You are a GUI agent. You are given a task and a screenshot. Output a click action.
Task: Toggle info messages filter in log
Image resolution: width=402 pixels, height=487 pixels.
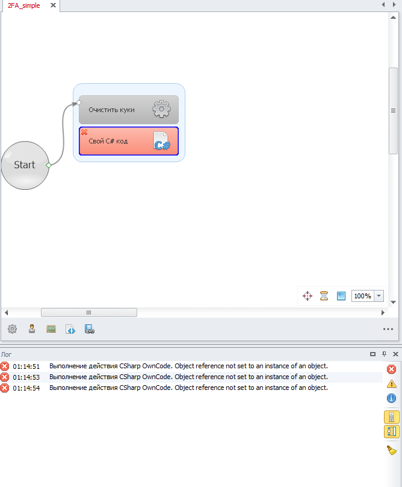[391, 398]
